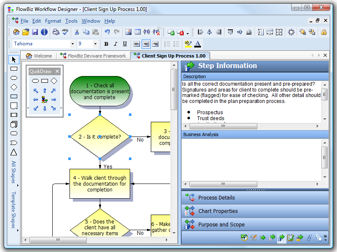Insert a table with the grid icon
The height and width of the screenshot is (252, 337).
138,32
